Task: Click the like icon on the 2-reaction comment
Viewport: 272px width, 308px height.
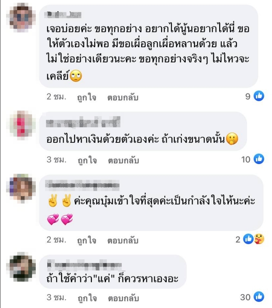Action: (249, 239)
